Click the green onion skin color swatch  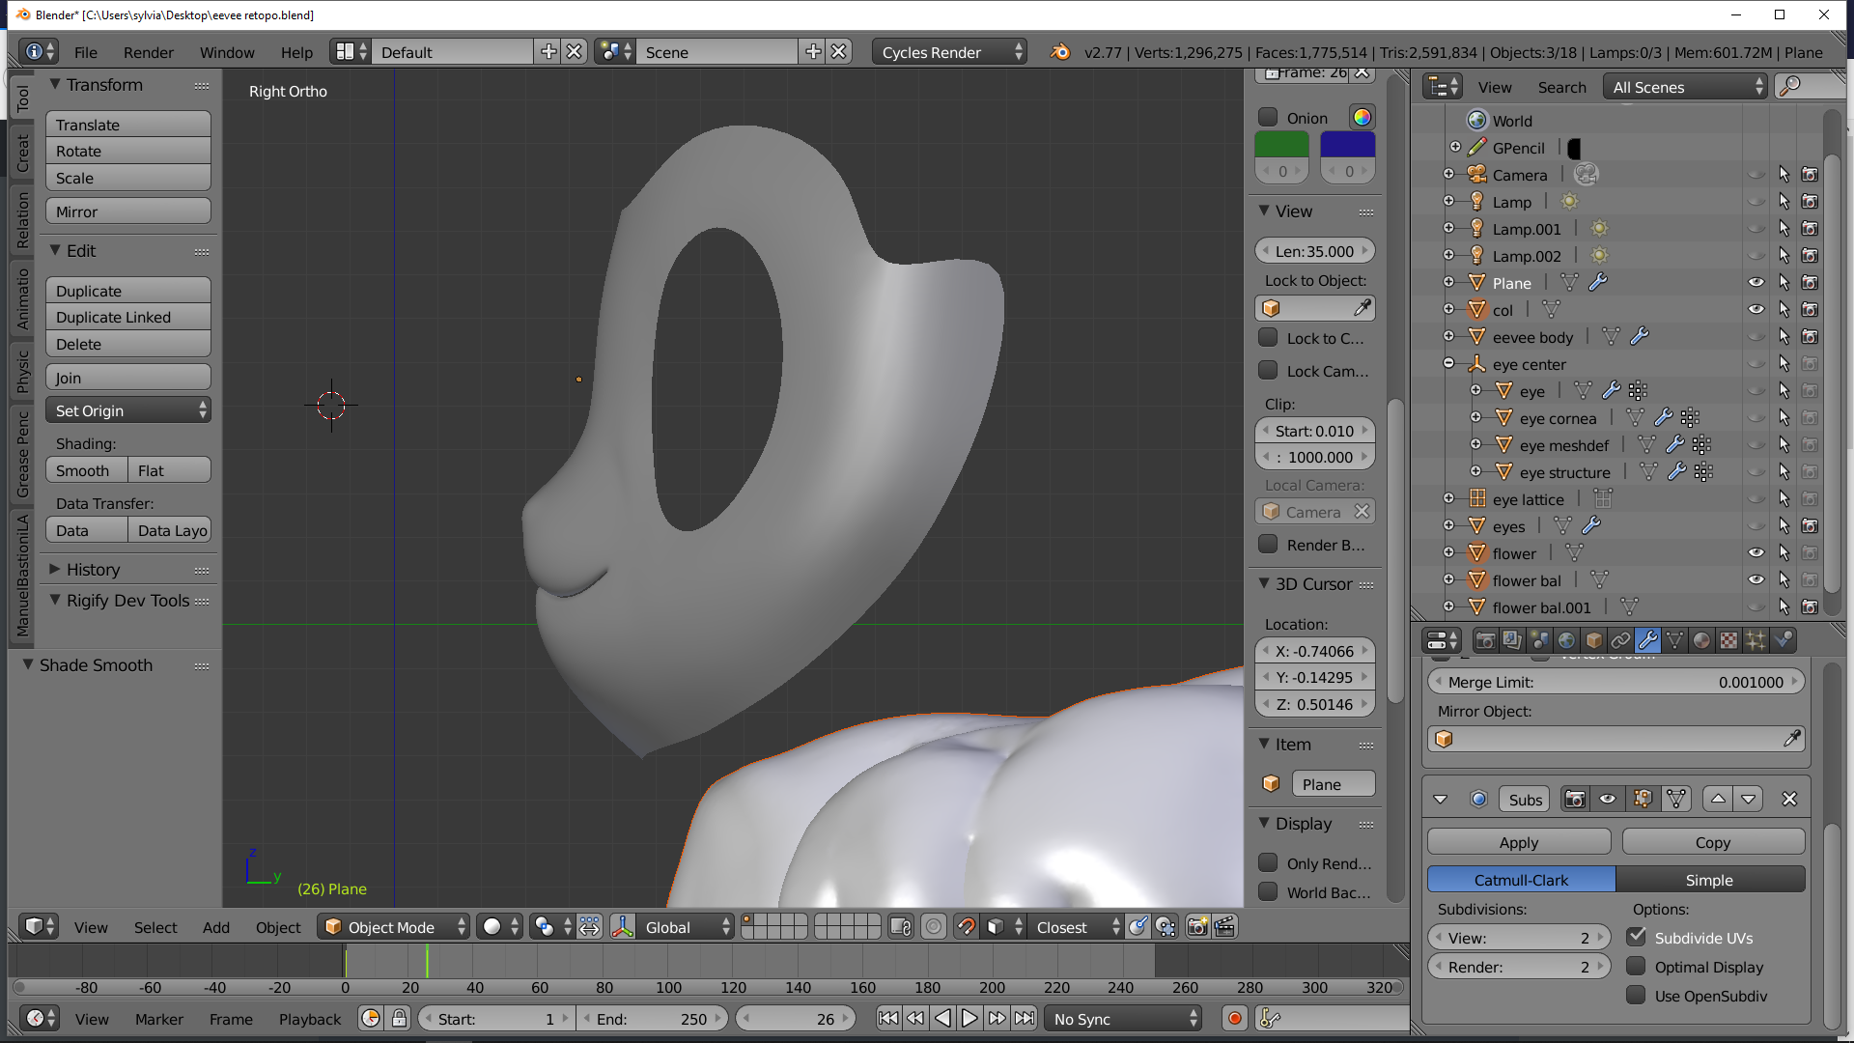pyautogui.click(x=1281, y=145)
